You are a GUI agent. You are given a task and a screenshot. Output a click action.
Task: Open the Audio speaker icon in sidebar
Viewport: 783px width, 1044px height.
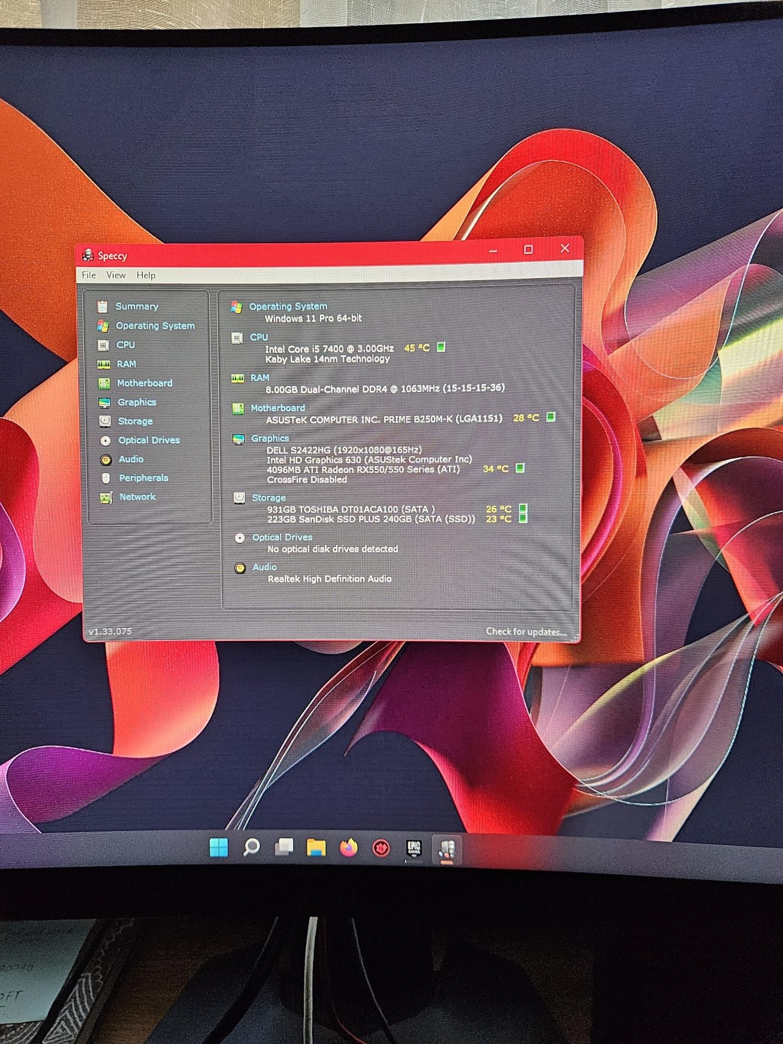tap(106, 459)
